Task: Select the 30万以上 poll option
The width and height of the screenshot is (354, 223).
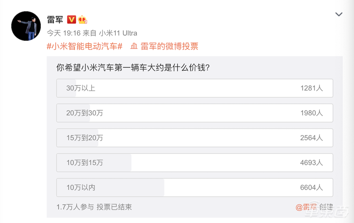Action: [x=194, y=88]
